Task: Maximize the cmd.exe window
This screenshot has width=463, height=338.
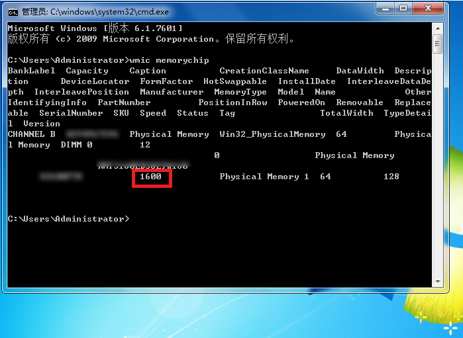Action: coord(403,9)
